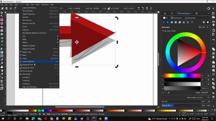
Task: Select the Text tool
Action: pyautogui.click(x=2, y=49)
